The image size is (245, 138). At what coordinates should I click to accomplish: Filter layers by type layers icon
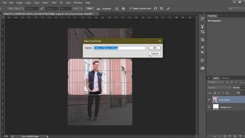point(236,82)
